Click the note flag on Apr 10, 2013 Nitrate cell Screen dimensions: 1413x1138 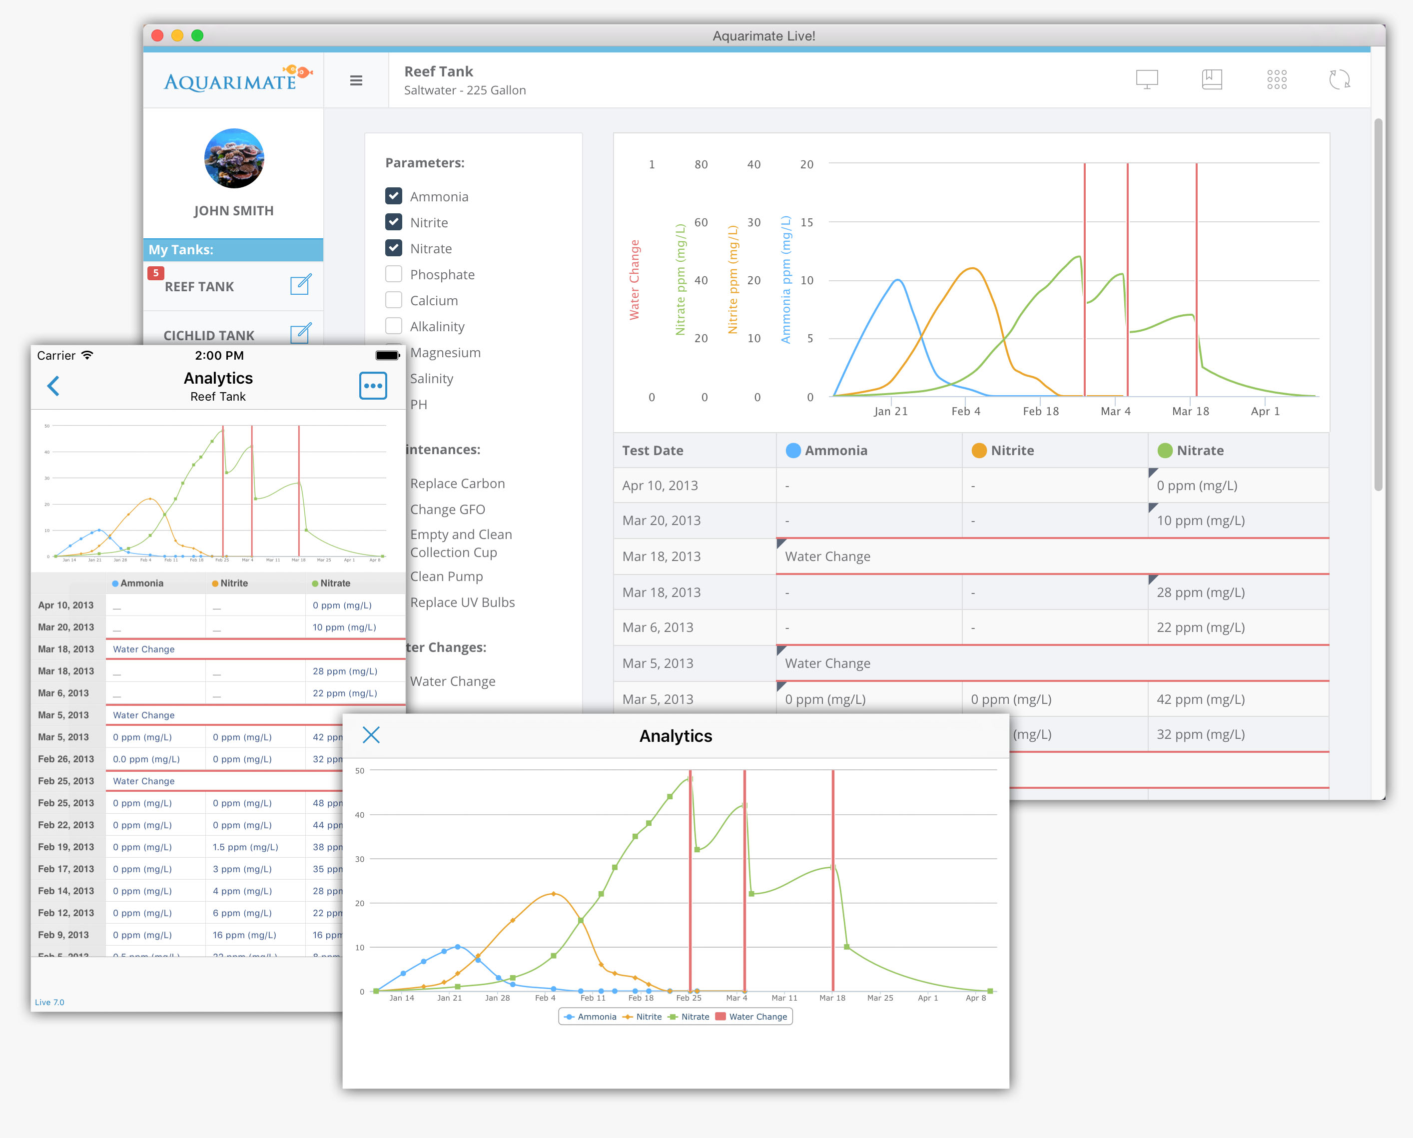(1153, 473)
